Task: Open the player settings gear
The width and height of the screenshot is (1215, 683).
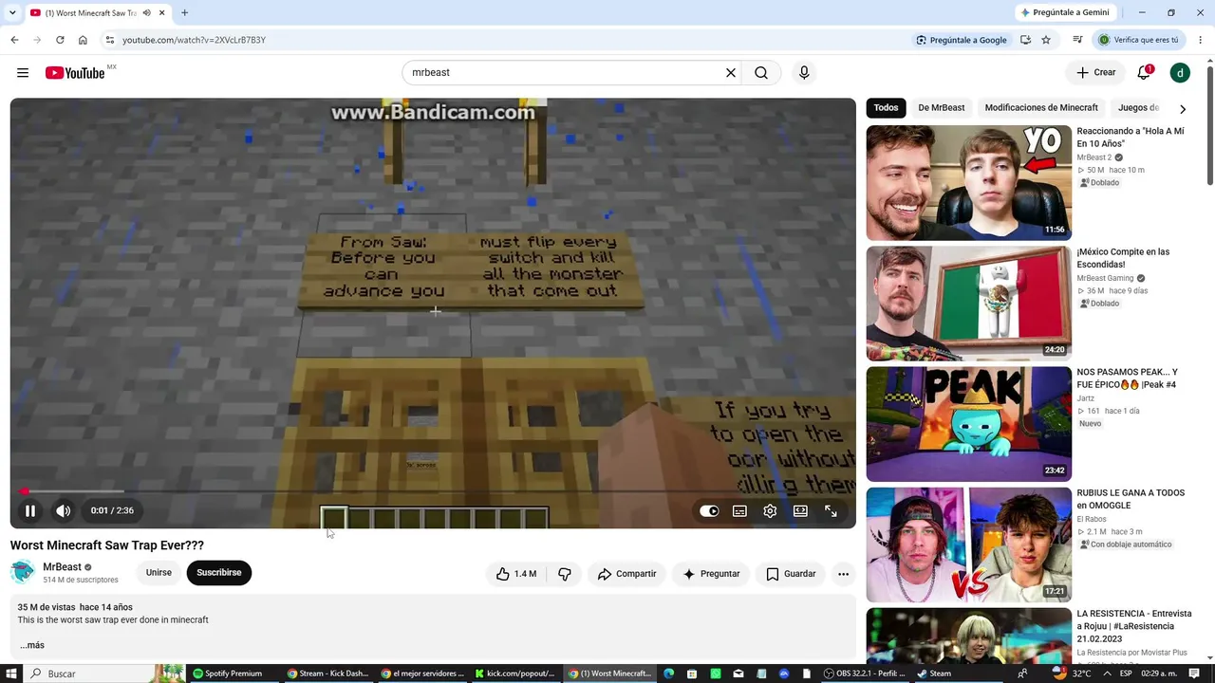Action: (770, 511)
